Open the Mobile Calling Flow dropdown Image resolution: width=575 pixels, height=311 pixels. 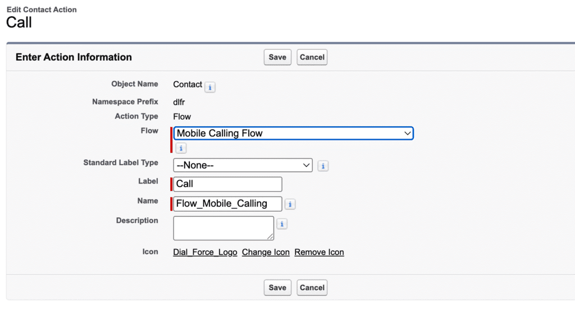point(294,134)
